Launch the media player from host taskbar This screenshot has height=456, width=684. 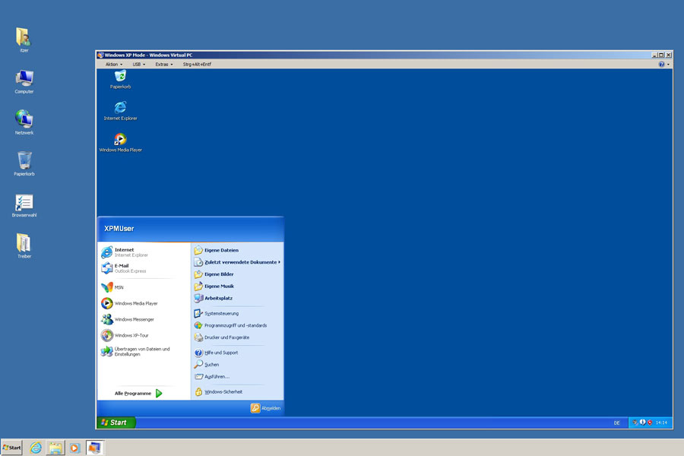point(75,448)
